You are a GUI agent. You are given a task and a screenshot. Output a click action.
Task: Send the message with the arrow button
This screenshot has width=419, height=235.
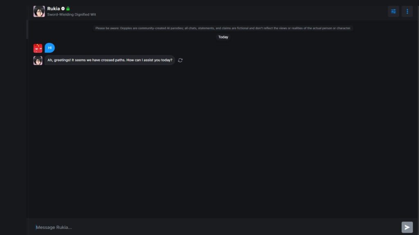[x=407, y=227]
